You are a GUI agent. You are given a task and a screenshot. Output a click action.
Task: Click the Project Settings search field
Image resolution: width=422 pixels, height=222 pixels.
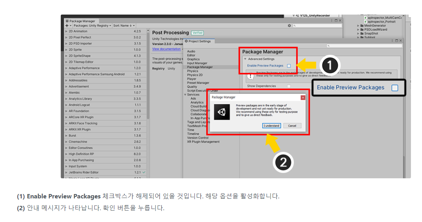[364, 46]
